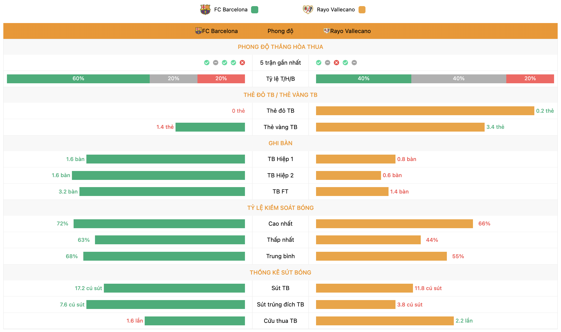The height and width of the screenshot is (332, 561).
Task: Click Rayo's '3.4 thẻ' yellow card value
Action: pyautogui.click(x=495, y=127)
